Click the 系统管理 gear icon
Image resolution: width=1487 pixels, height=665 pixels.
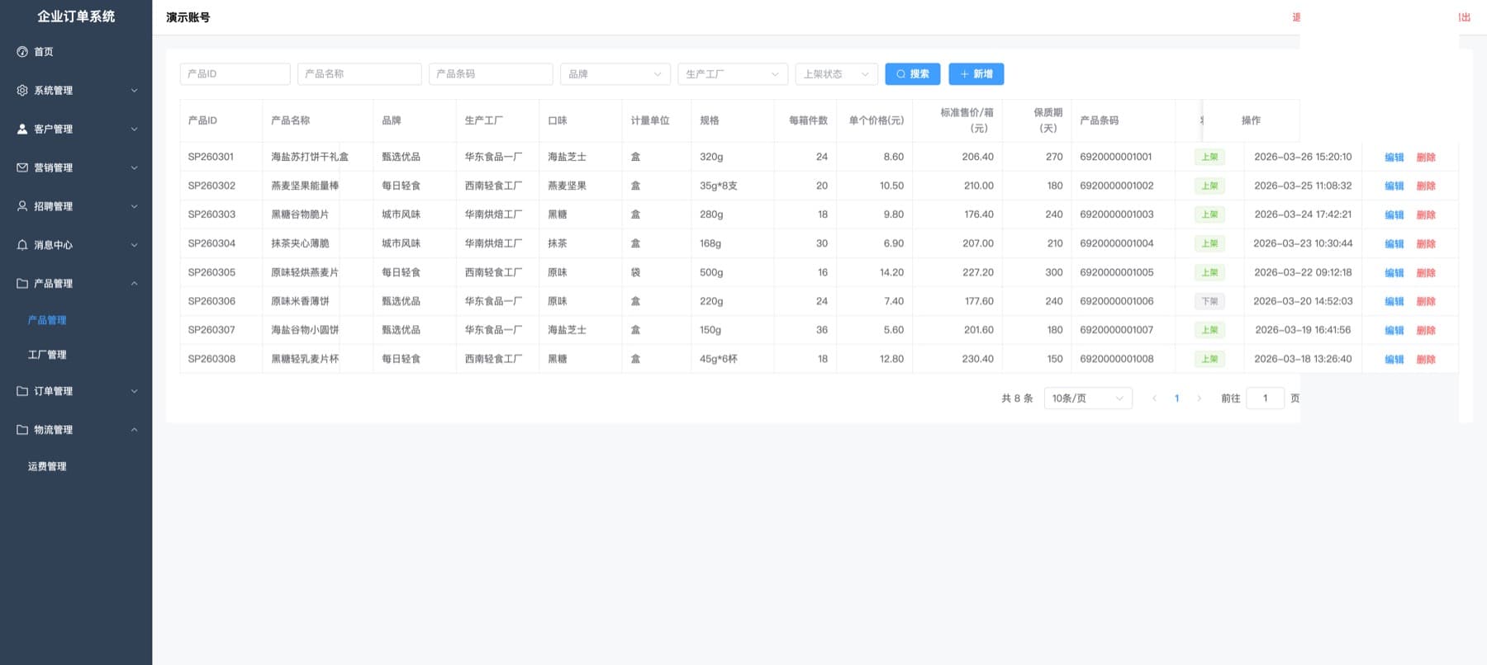[22, 91]
